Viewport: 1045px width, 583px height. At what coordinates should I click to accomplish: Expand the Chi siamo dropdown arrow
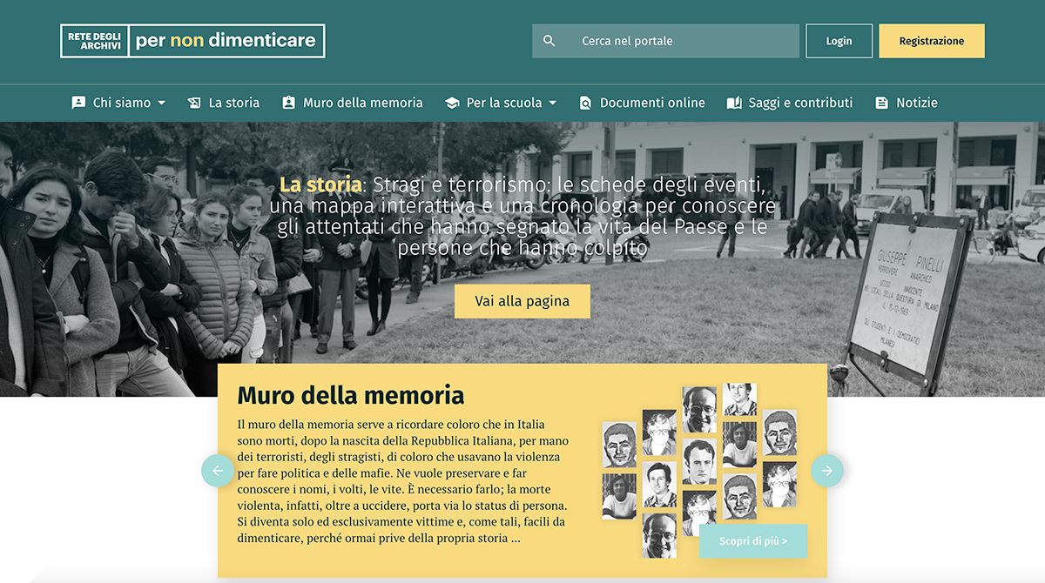click(x=161, y=103)
